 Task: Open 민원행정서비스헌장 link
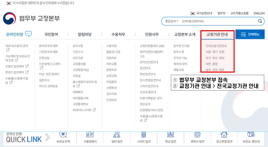point(151,110)
